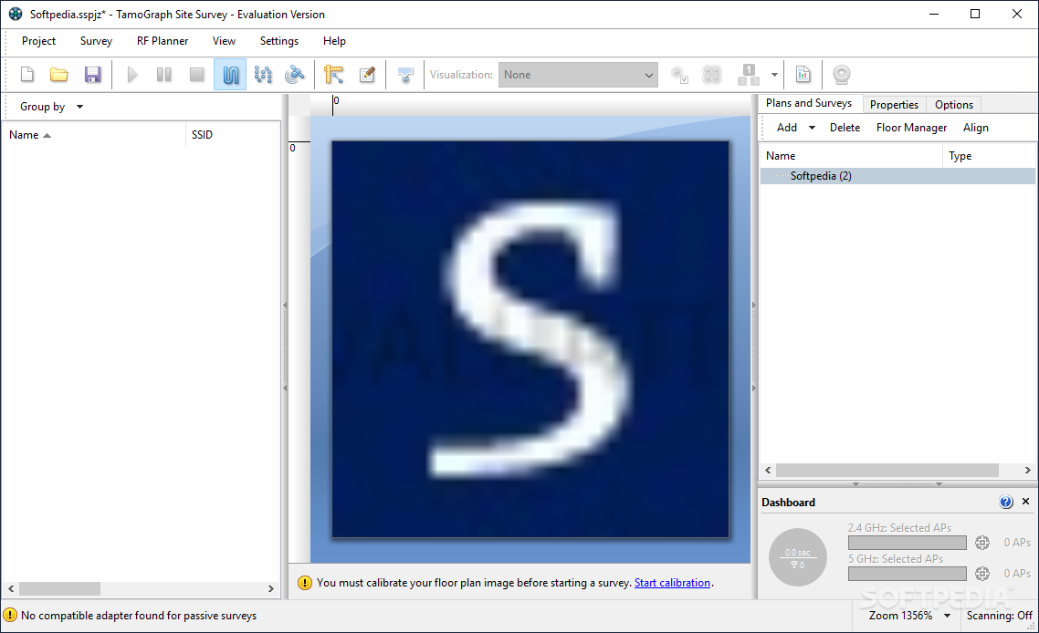Click the Plans panel horizontal scrollbar right arrow

[x=1028, y=470]
